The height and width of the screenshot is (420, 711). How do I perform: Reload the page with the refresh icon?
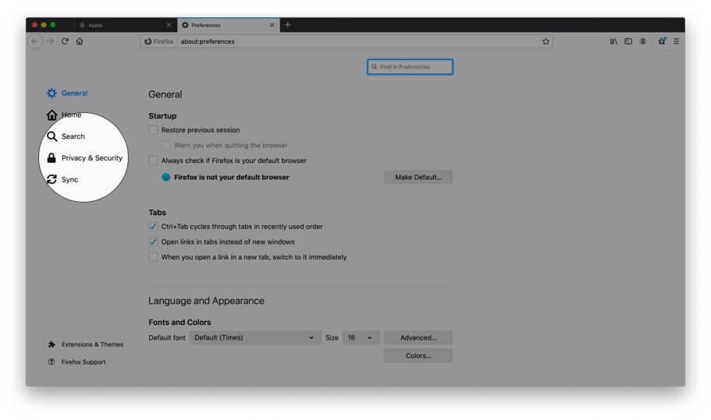tap(65, 41)
